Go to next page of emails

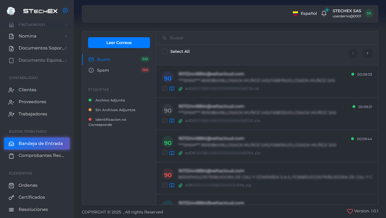coord(367,53)
